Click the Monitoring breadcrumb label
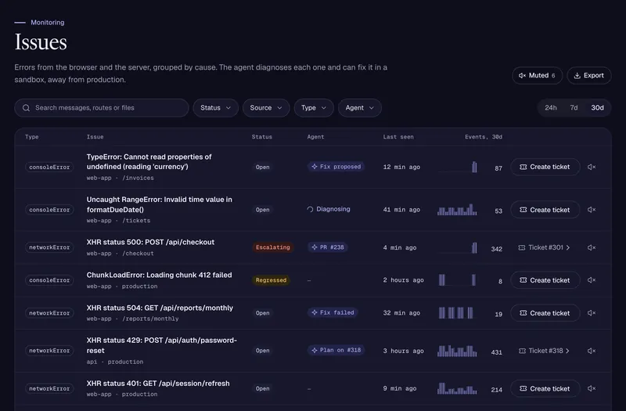The height and width of the screenshot is (411, 626). click(48, 23)
